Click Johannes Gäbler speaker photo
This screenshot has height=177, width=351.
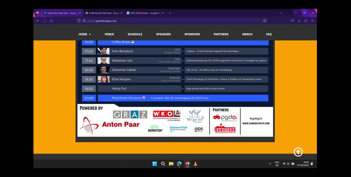(104, 70)
